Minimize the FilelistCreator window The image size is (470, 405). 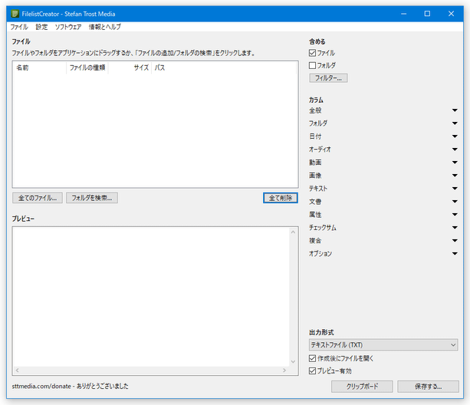[x=404, y=14]
